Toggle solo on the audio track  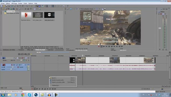coord(26,65)
